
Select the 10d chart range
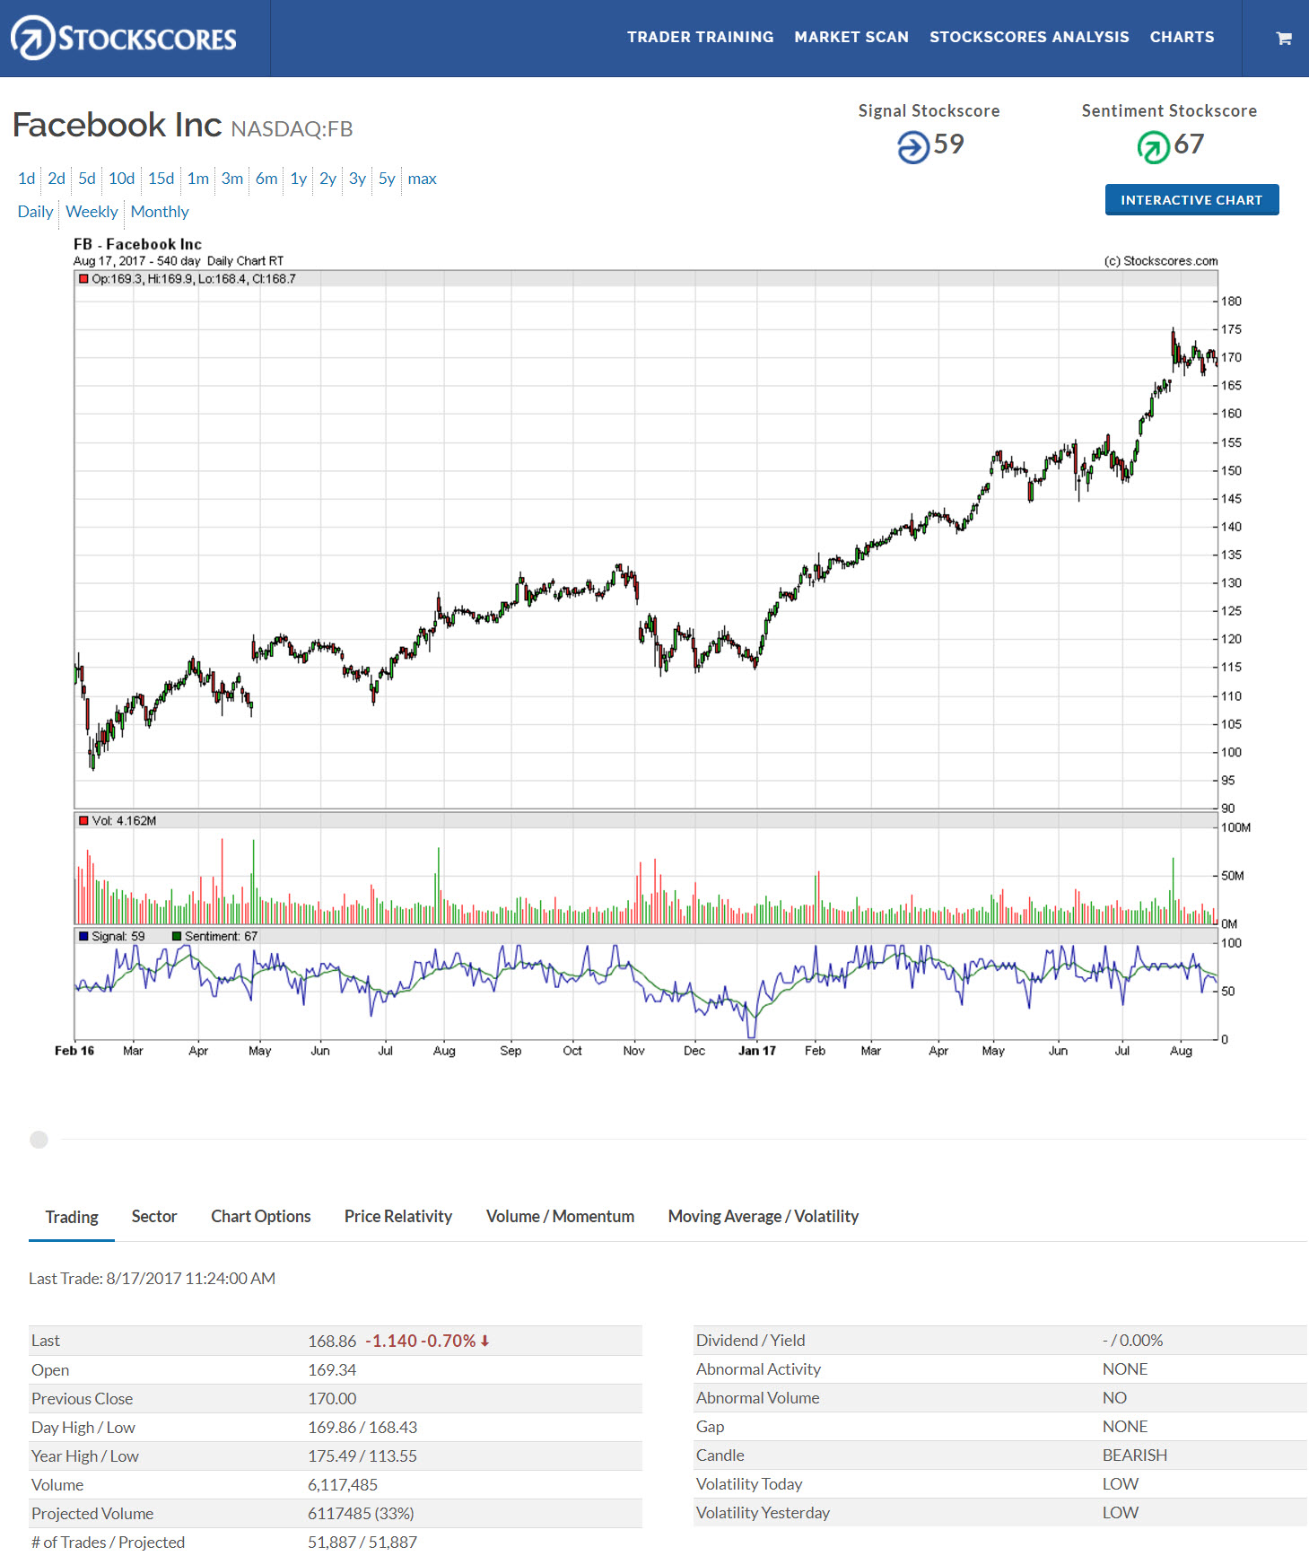(121, 179)
